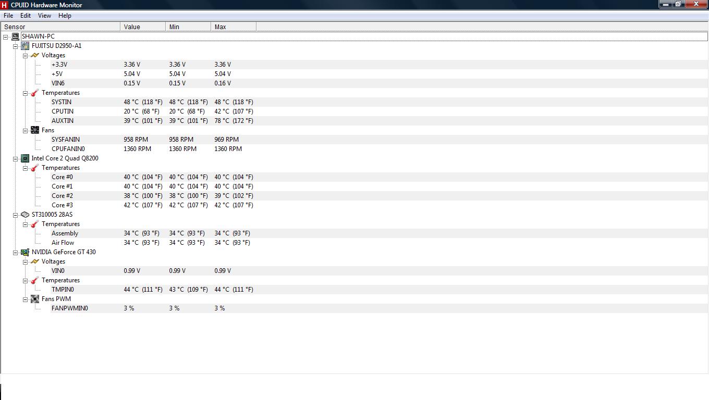Click the 1360 RPM CPUFANIN0 current value

coord(137,149)
